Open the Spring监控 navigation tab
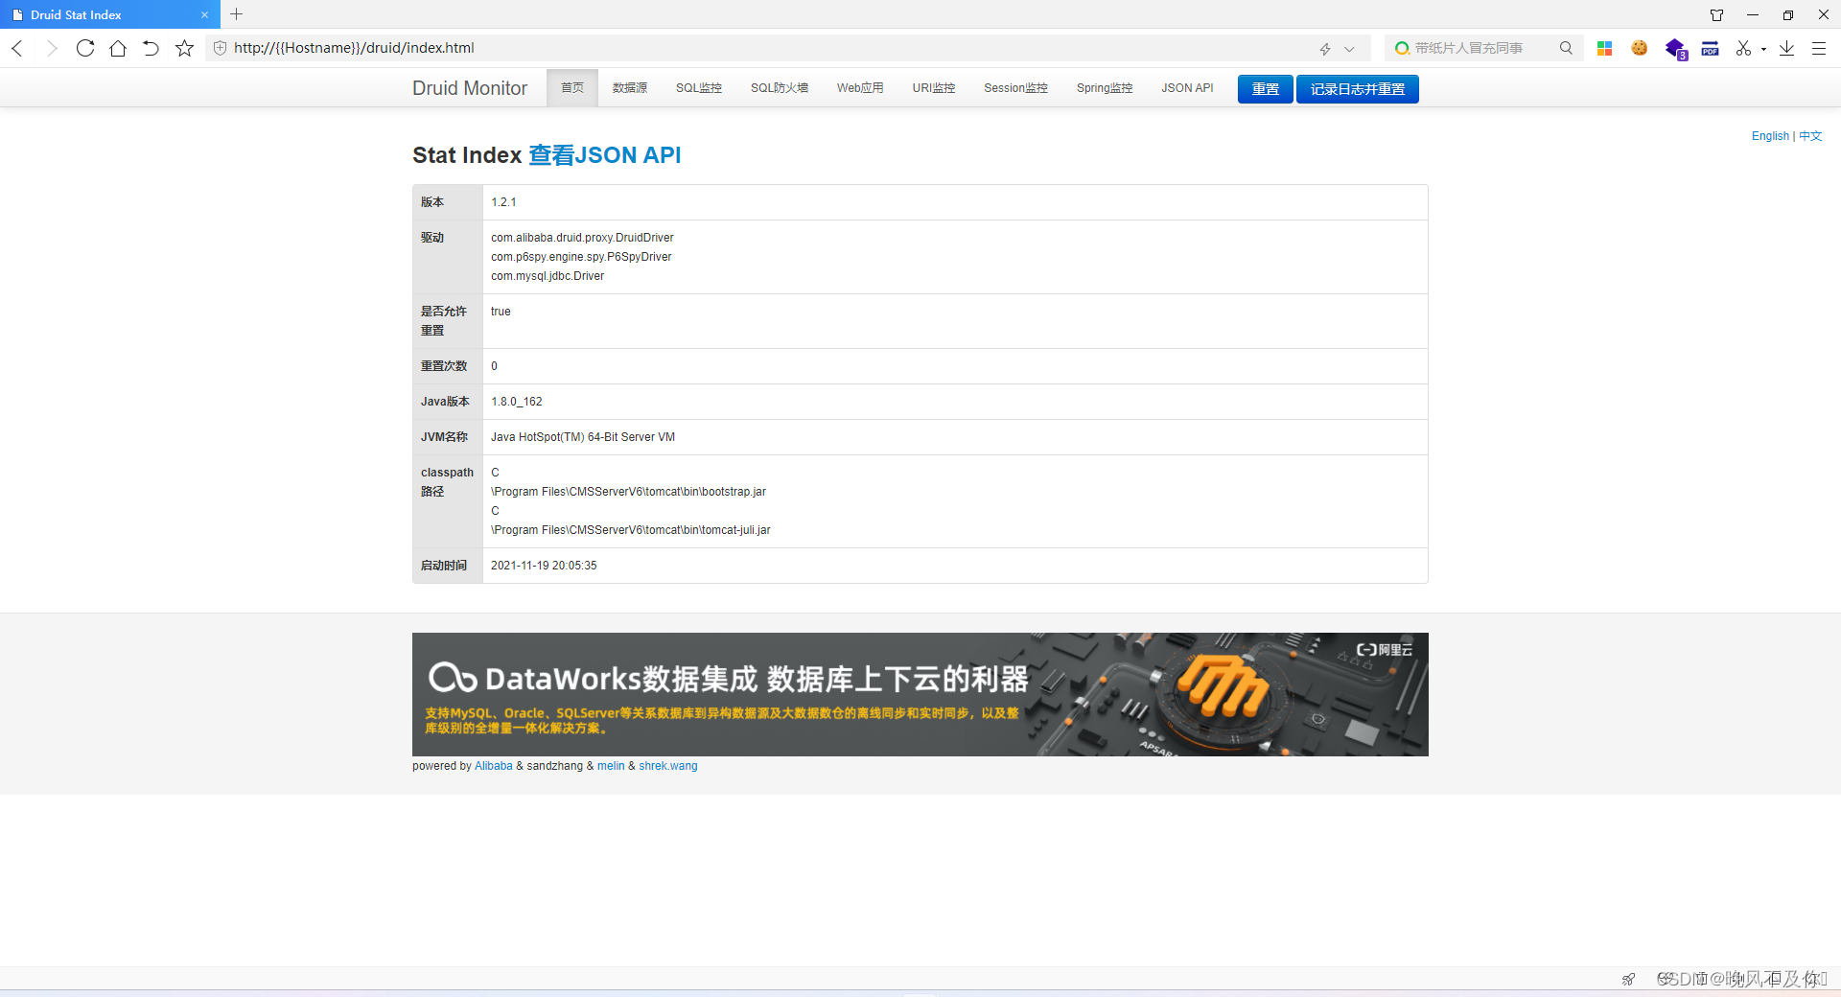Screen dimensions: 1841x997 pyautogui.click(x=1105, y=88)
